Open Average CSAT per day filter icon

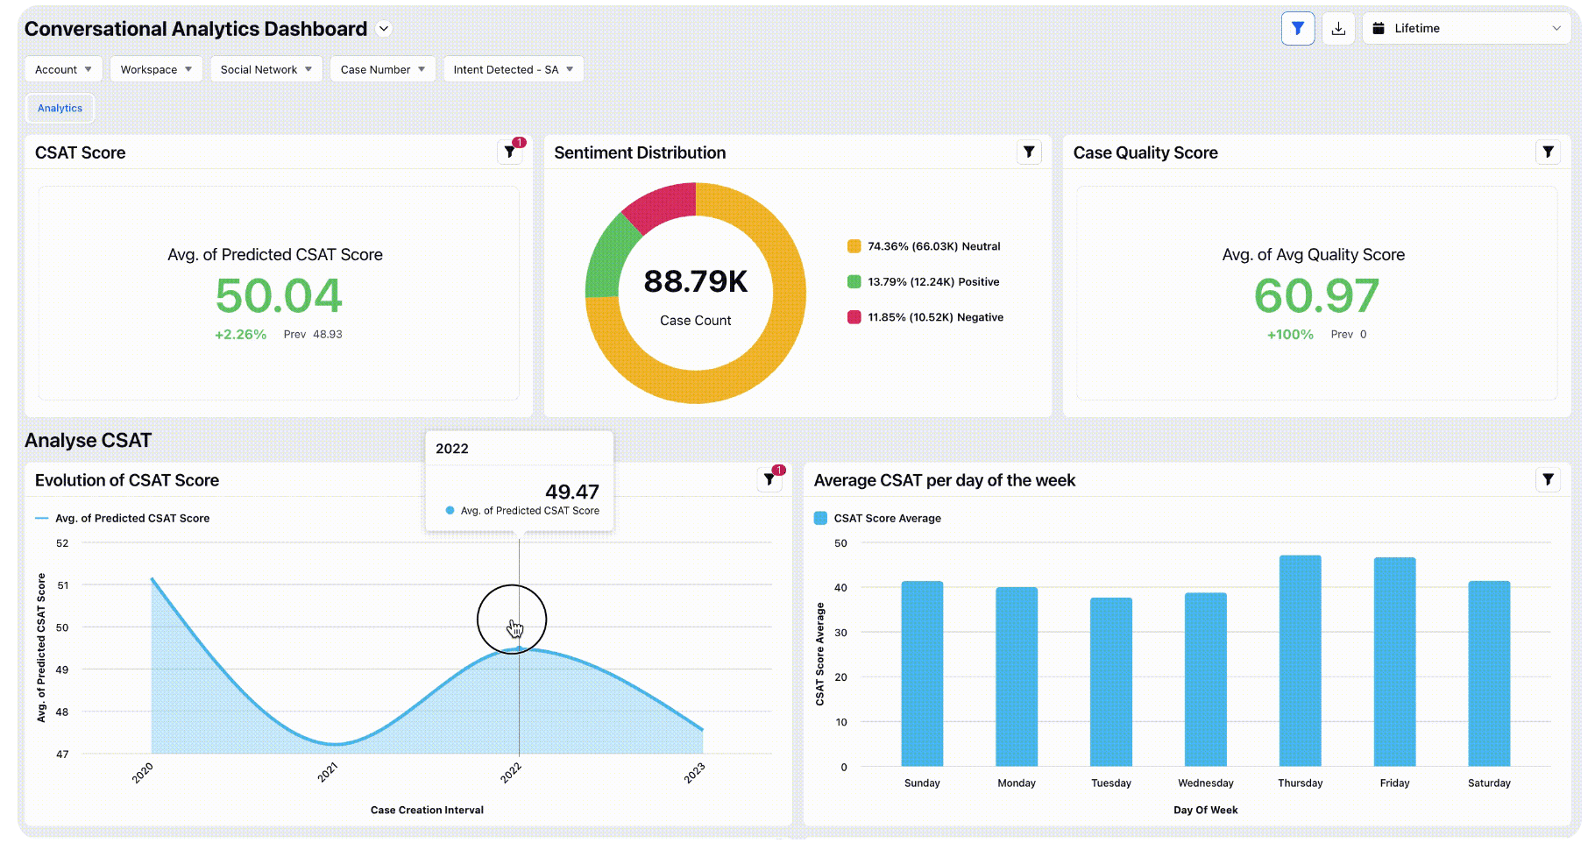point(1548,479)
